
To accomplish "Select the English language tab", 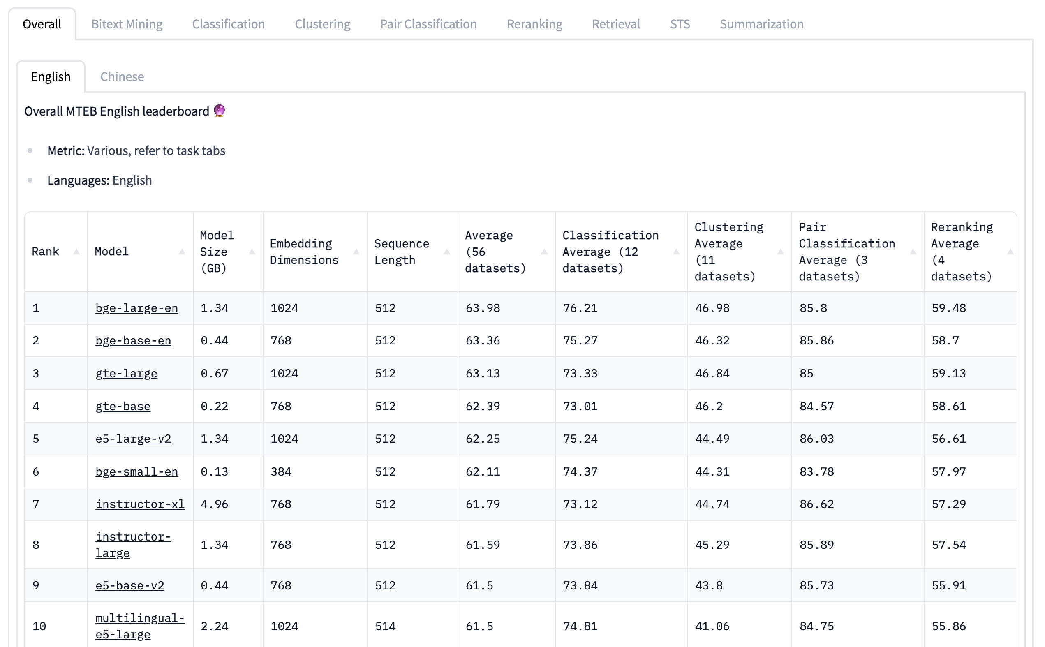I will click(x=51, y=76).
